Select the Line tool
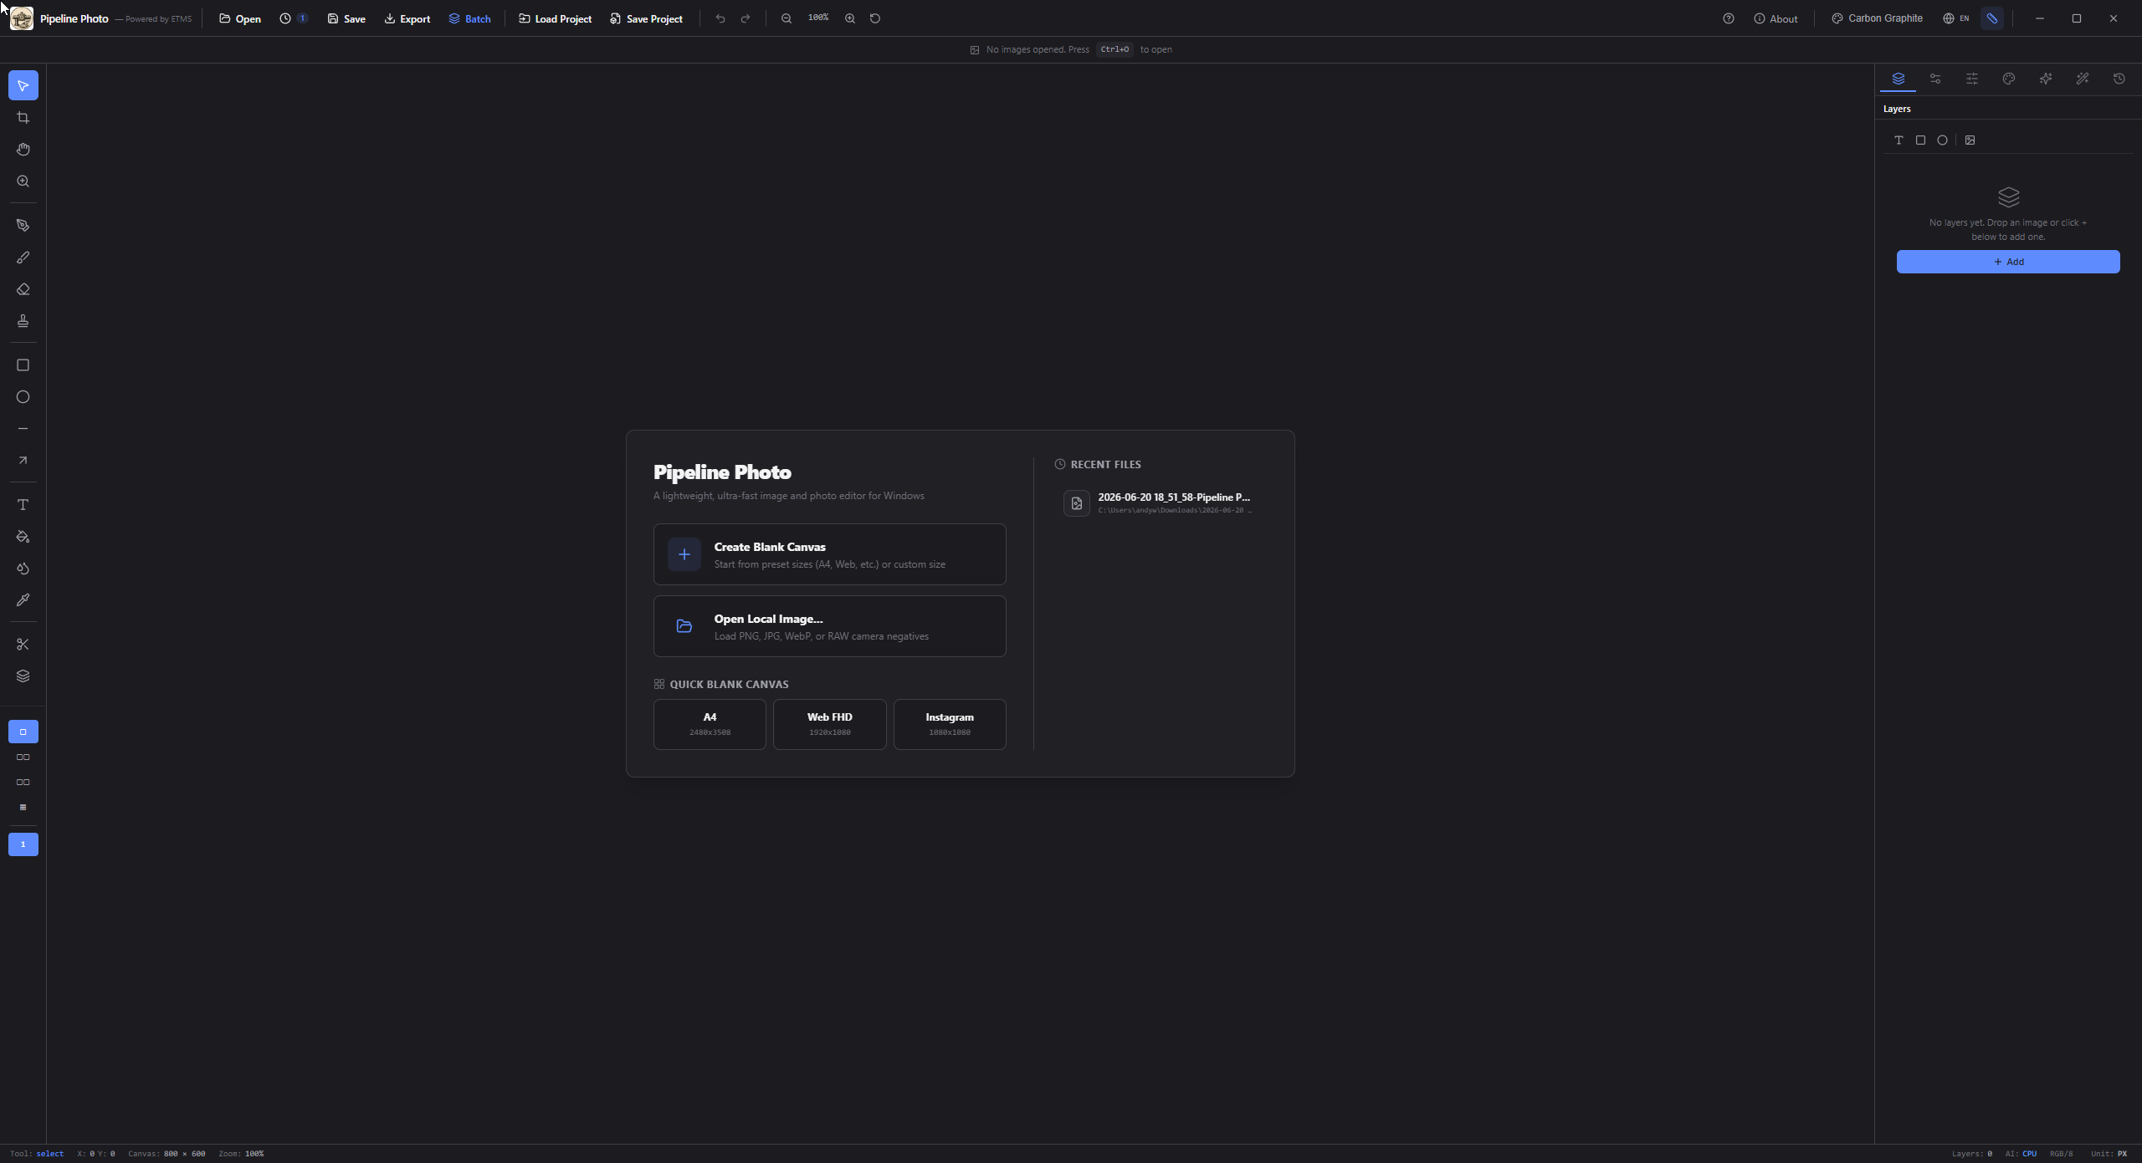The image size is (2142, 1163). coord(23,428)
